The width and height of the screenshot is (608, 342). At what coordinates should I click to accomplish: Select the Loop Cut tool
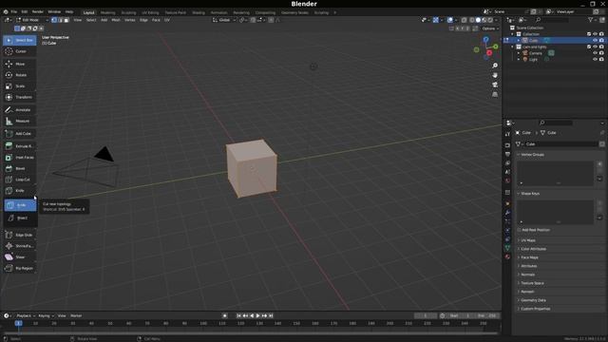tap(20, 180)
